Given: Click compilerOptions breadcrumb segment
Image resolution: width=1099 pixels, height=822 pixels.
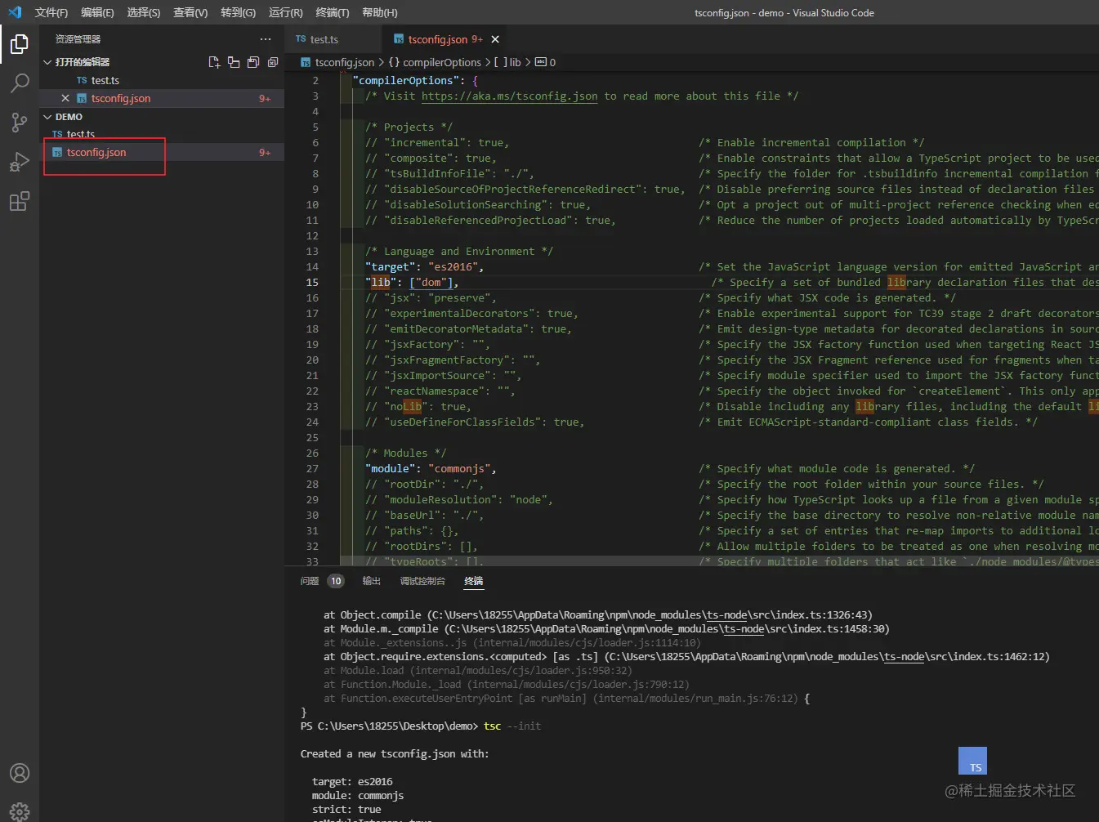Looking at the screenshot, I should (x=435, y=62).
